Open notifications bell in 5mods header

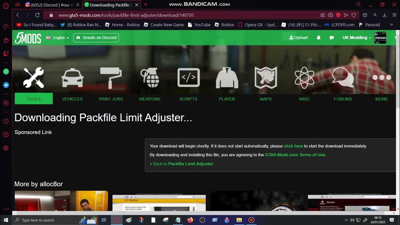319,37
